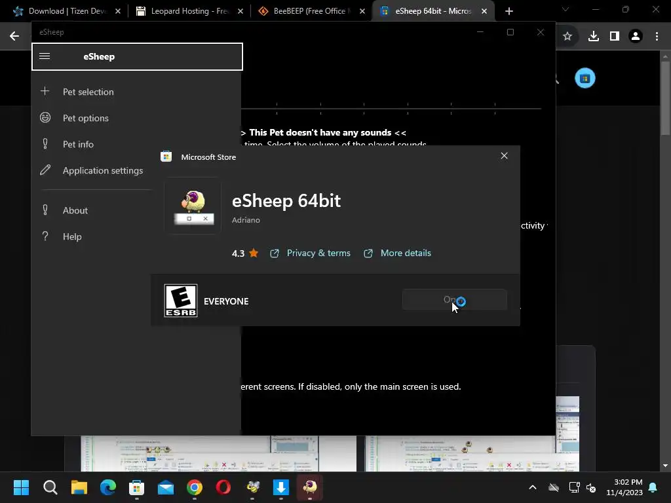Viewport: 671px width, 503px height.
Task: Open the About page in sidebar
Action: pos(75,210)
